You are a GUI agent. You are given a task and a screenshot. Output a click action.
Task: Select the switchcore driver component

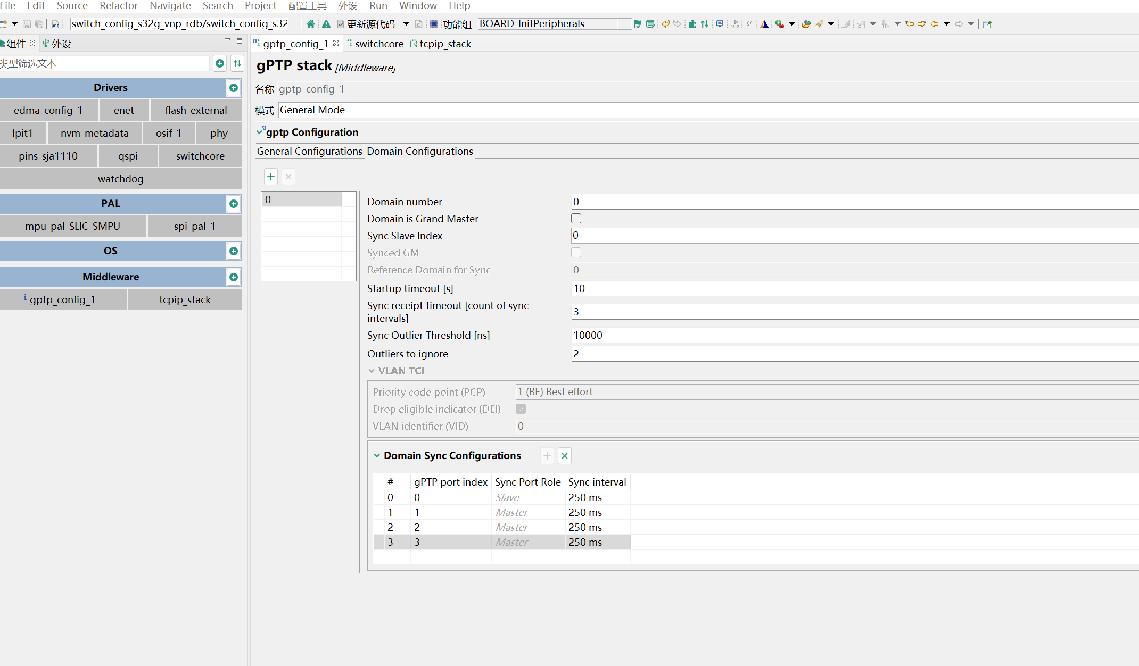tap(200, 156)
